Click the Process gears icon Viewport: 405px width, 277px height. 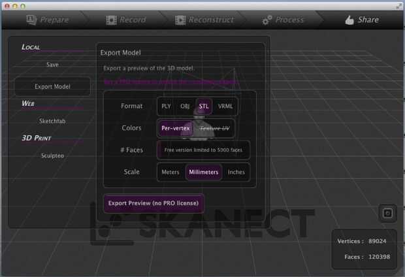pos(267,20)
